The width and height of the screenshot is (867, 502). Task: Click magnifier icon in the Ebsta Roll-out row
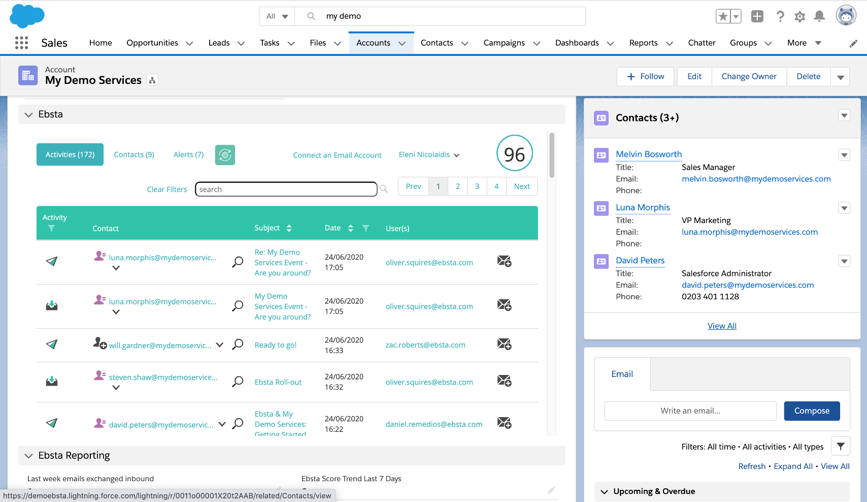pos(238,382)
